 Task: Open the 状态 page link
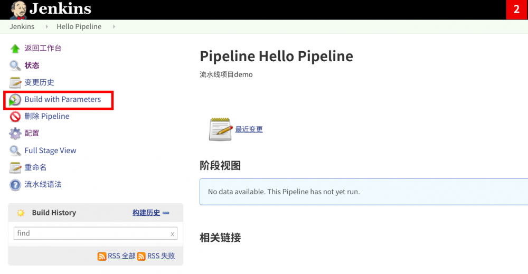click(32, 65)
